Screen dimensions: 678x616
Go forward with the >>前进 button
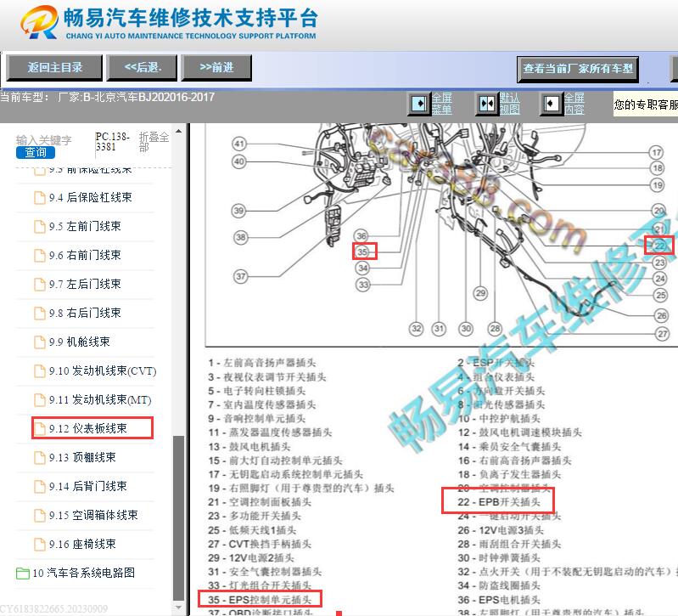coord(216,67)
